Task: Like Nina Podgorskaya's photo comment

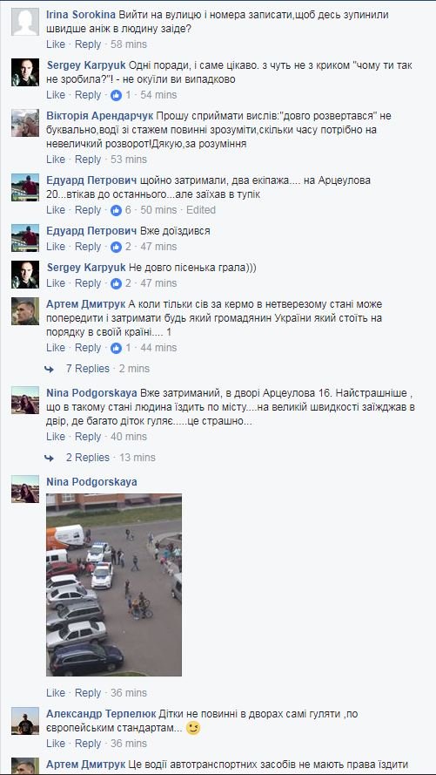Action: click(56, 693)
